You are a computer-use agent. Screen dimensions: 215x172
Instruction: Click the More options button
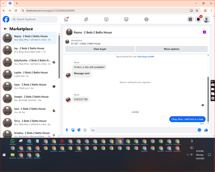(x=172, y=49)
